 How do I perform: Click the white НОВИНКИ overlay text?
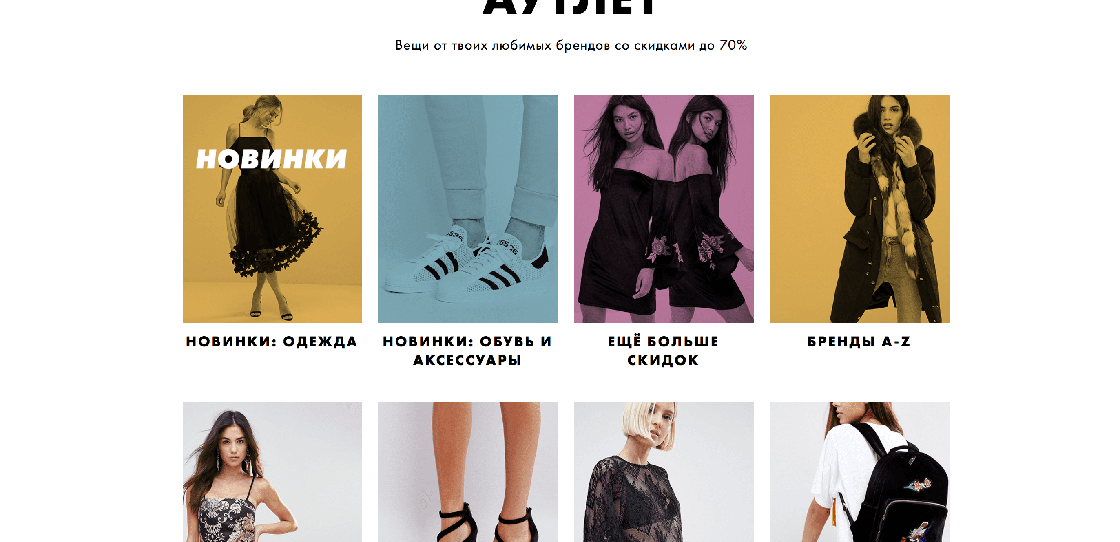(272, 159)
